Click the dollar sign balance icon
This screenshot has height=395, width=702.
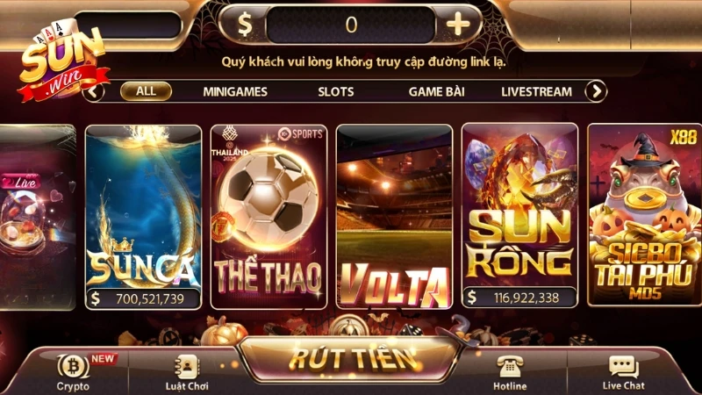pyautogui.click(x=245, y=25)
